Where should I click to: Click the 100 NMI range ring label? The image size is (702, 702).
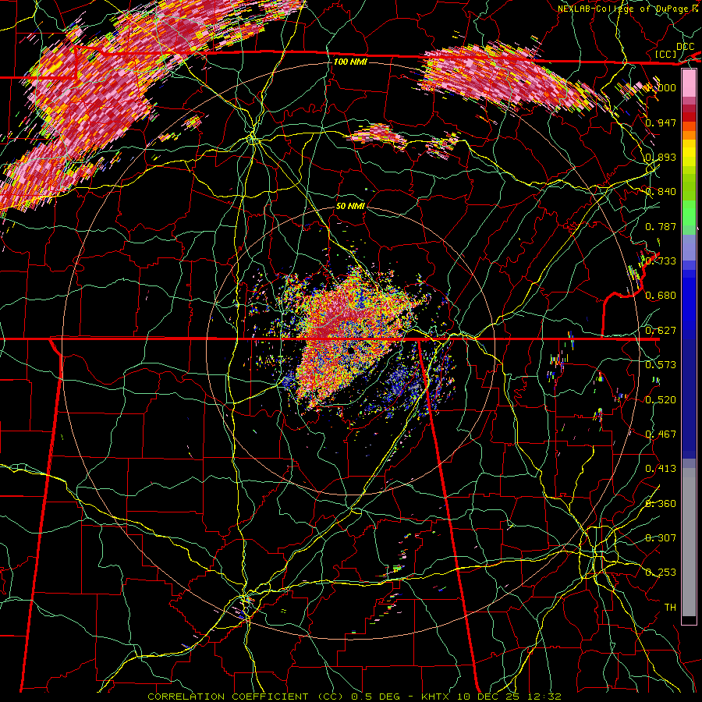(350, 62)
